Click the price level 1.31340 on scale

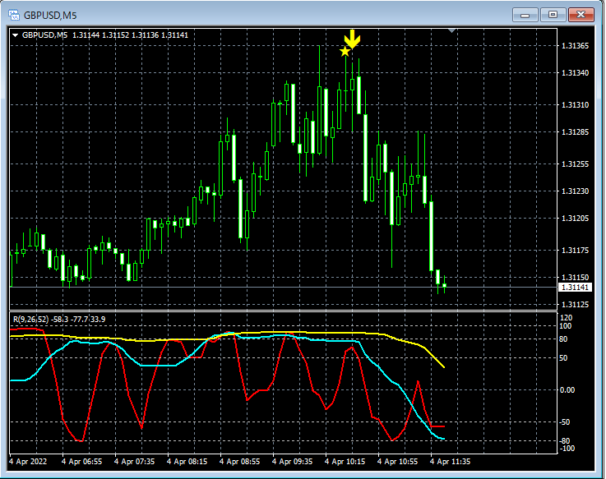pyautogui.click(x=575, y=73)
